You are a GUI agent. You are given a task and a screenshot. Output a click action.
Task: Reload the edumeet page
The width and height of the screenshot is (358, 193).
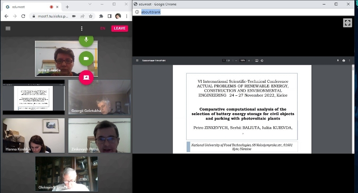(23, 16)
